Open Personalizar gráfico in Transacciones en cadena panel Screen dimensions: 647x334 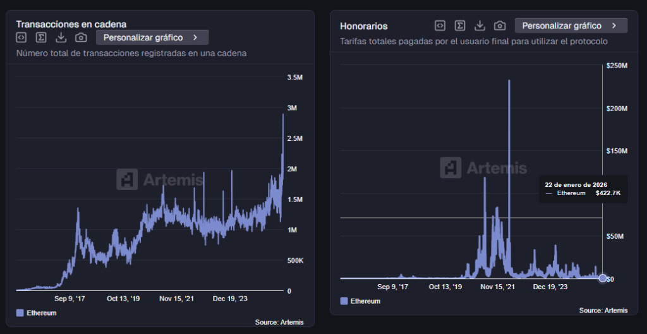click(x=152, y=38)
